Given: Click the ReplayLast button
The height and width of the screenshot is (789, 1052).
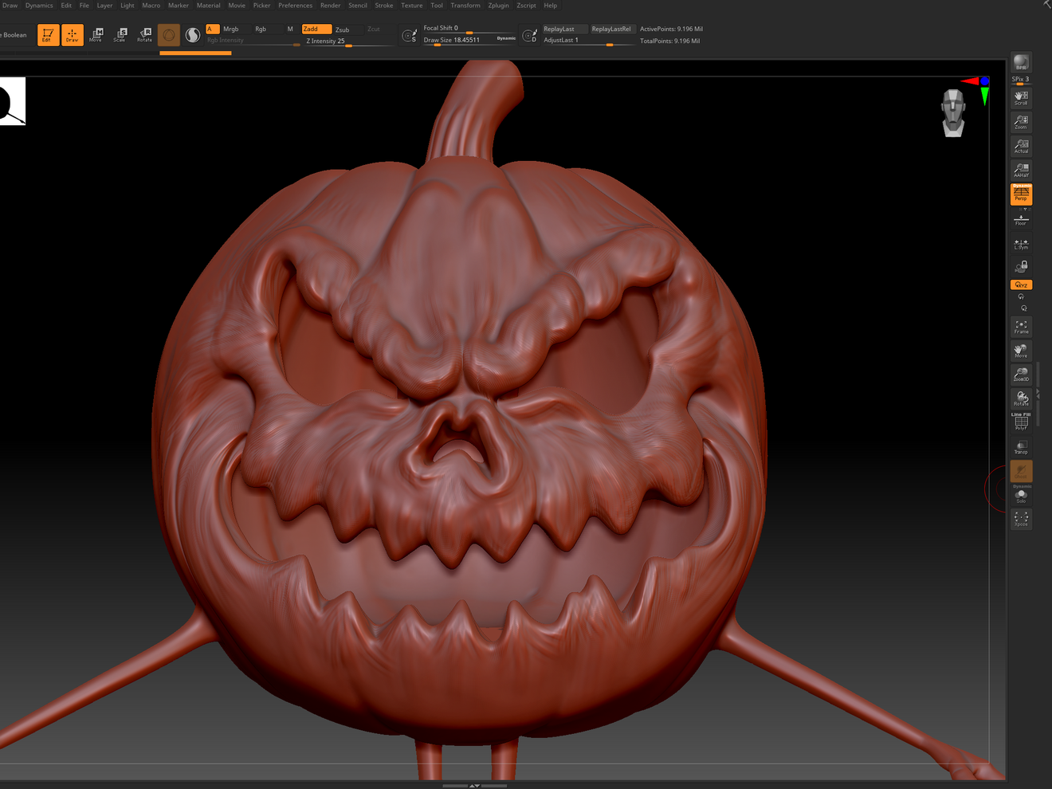Looking at the screenshot, I should 565,29.
